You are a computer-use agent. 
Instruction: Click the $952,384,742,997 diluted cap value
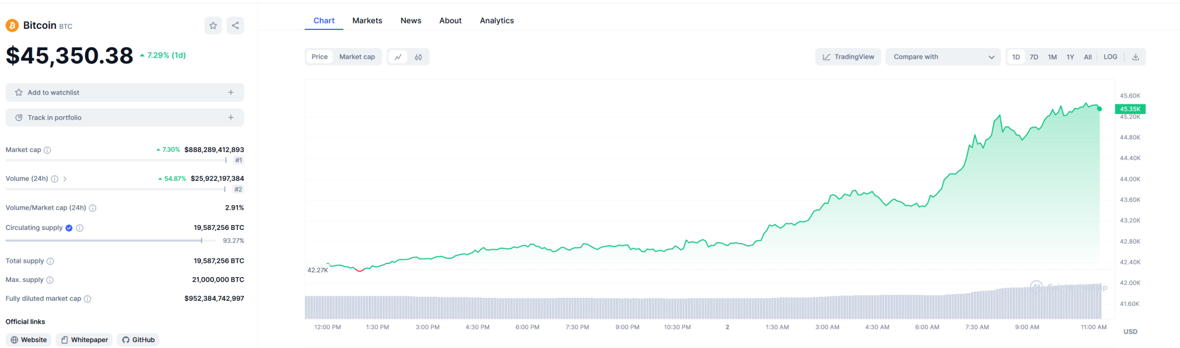click(214, 298)
